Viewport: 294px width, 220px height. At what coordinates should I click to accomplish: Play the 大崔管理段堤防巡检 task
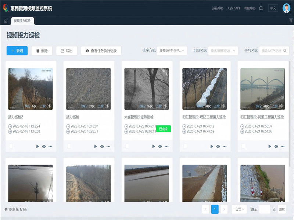coord(154,146)
